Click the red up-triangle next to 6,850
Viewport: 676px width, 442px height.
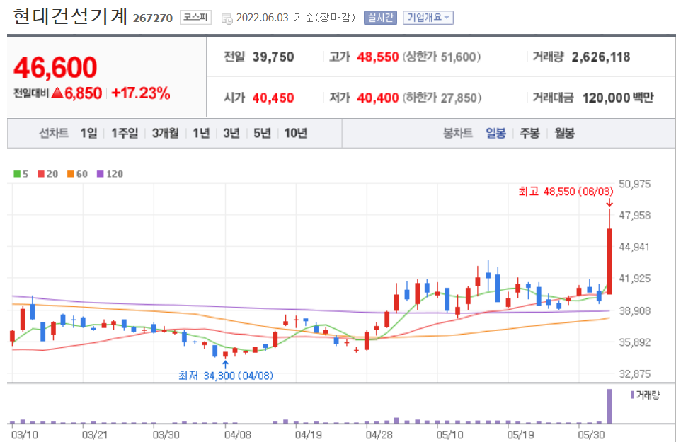click(57, 93)
